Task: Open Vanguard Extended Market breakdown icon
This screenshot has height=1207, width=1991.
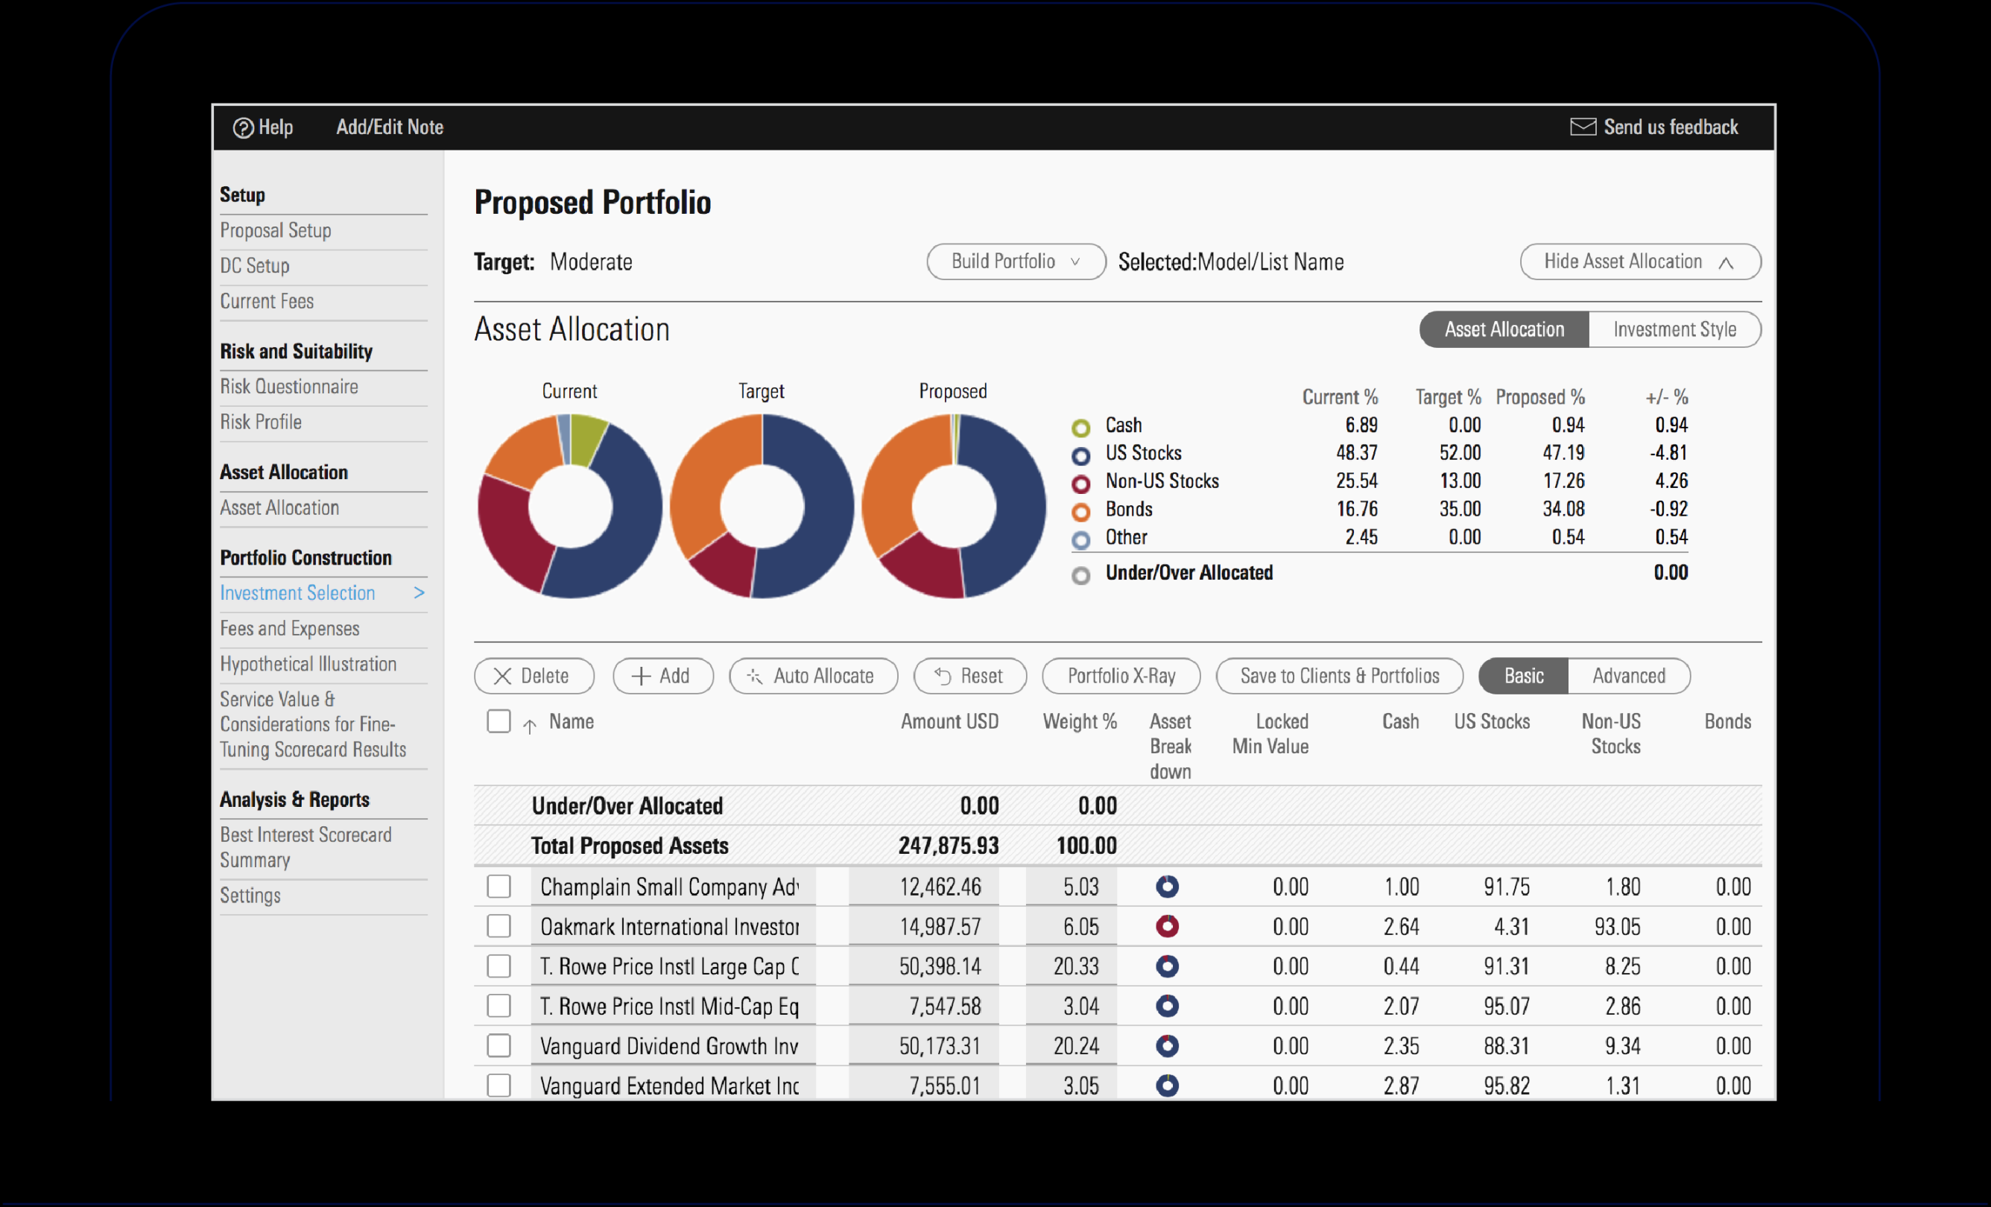Action: pyautogui.click(x=1167, y=1085)
